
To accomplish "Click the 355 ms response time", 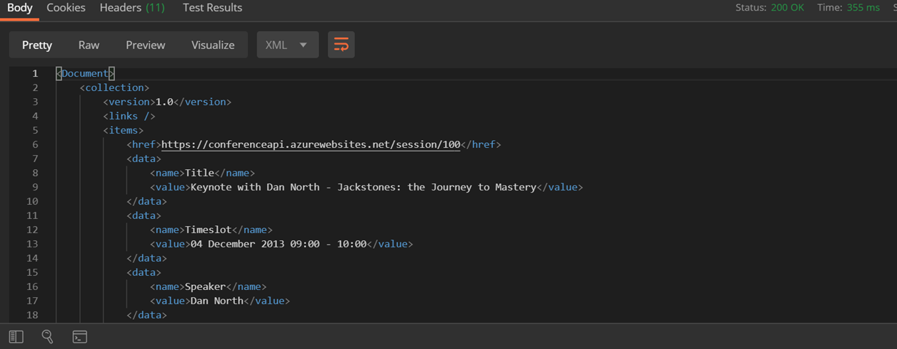I will [863, 8].
